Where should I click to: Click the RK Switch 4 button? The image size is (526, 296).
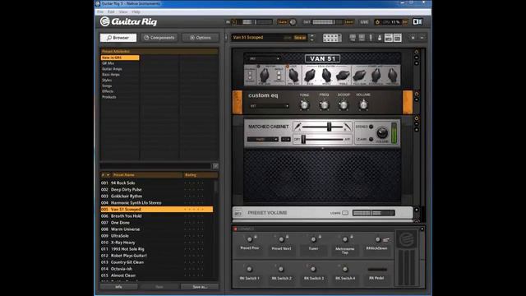345,269
